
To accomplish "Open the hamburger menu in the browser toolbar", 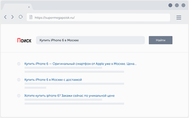I will (179, 18).
